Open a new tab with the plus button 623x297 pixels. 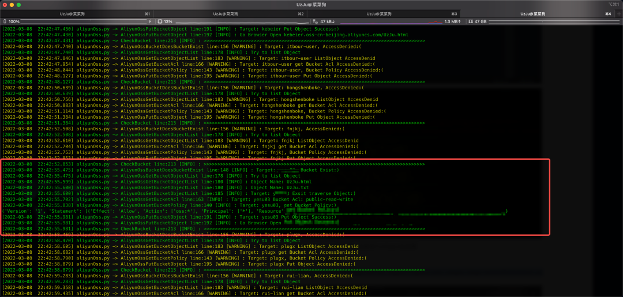[x=619, y=14]
